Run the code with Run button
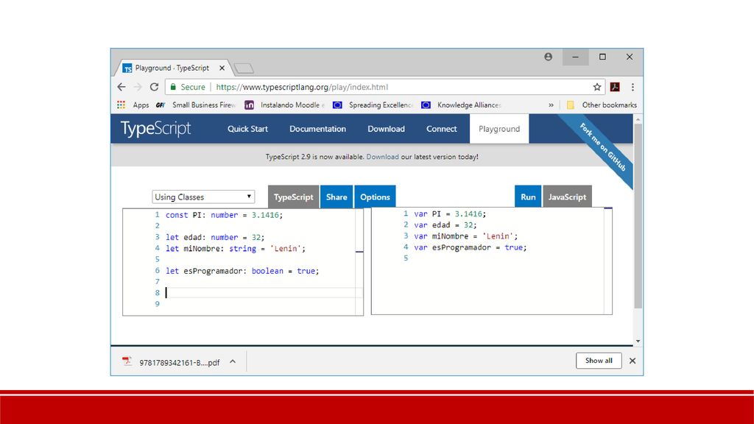 coord(528,197)
